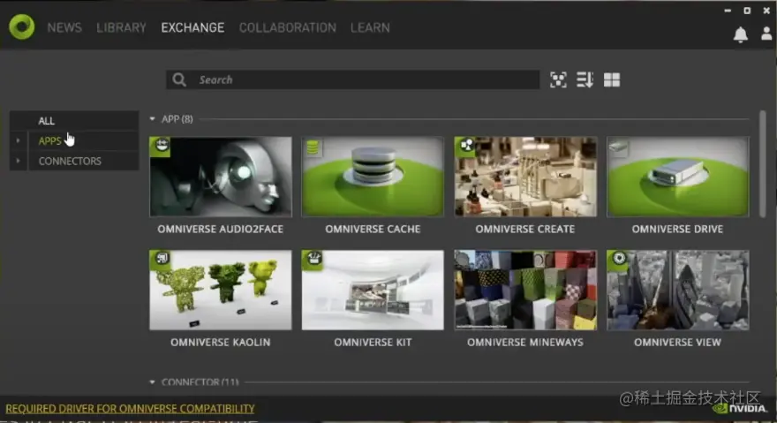Image resolution: width=777 pixels, height=423 pixels.
Task: Open Omniverse Audio2Face thumbnail
Action: (x=221, y=177)
